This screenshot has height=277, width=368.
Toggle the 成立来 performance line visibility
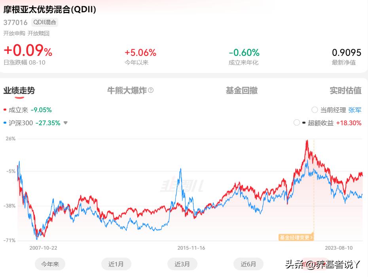(x=6, y=110)
